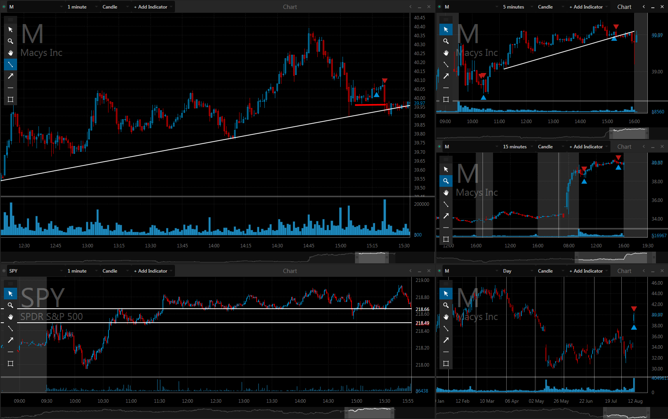Image resolution: width=668 pixels, height=419 pixels.
Task: Click red sell marker triangle on M 1 minute chart
Action: 385,81
